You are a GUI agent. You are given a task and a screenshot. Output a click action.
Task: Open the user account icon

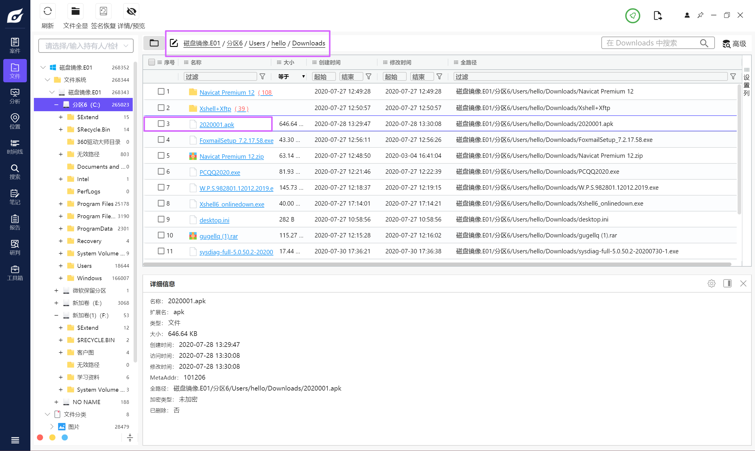(687, 15)
